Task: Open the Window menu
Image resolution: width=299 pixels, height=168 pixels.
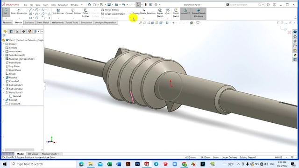Action: (x=74, y=5)
